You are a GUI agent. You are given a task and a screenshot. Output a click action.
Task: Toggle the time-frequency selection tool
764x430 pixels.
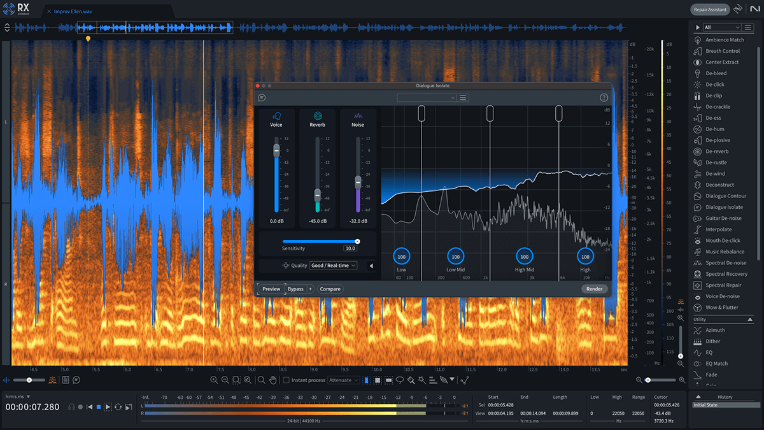pyautogui.click(x=378, y=380)
